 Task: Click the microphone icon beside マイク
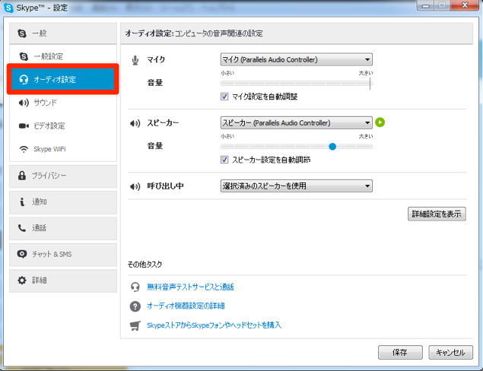tap(135, 60)
